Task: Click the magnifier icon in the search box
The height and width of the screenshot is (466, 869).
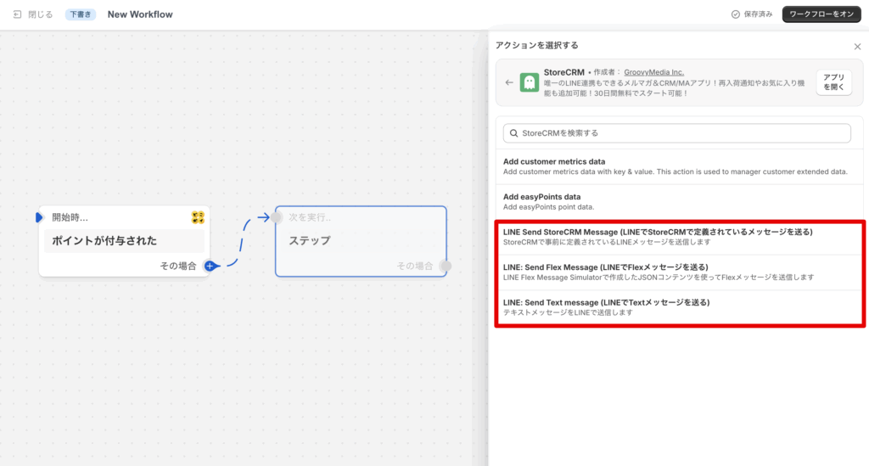Action: (x=513, y=133)
